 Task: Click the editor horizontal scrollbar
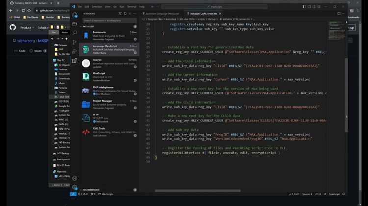coord(198,190)
